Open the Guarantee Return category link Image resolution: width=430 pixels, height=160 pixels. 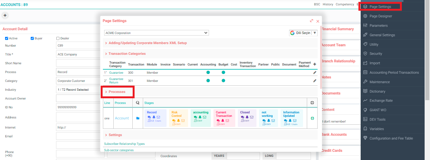116,81
